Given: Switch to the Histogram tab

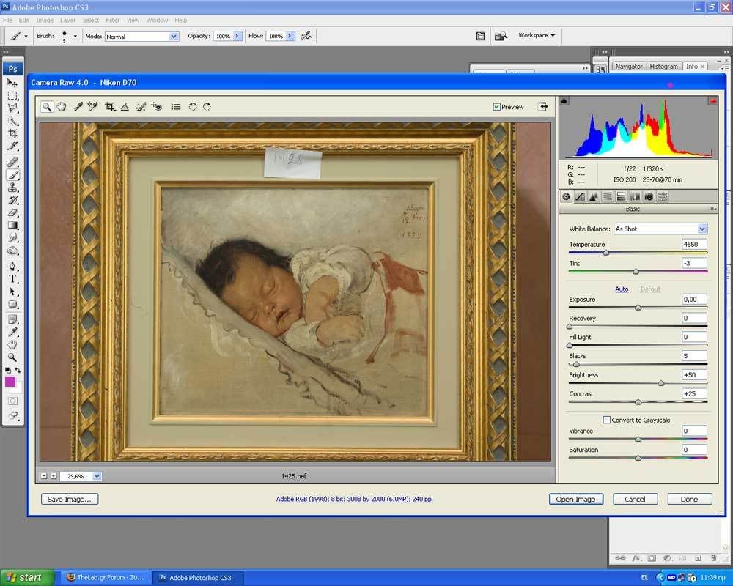Looking at the screenshot, I should 663,66.
